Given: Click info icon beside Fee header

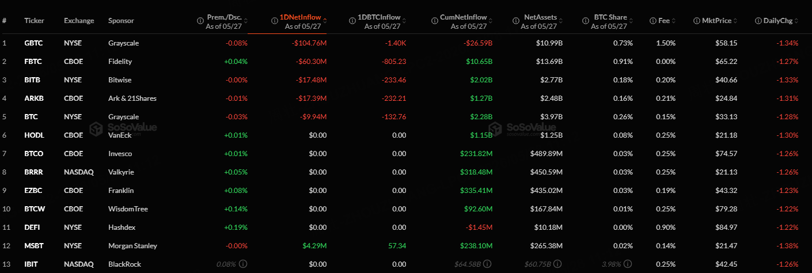Looking at the screenshot, I should [x=653, y=21].
